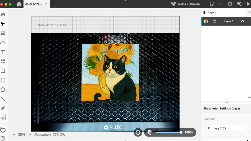Select the Pen tool
The height and width of the screenshot is (141, 251).
coord(3,108)
